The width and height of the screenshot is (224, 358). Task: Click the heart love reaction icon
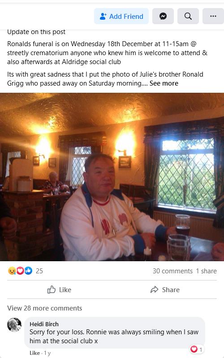tap(20, 271)
